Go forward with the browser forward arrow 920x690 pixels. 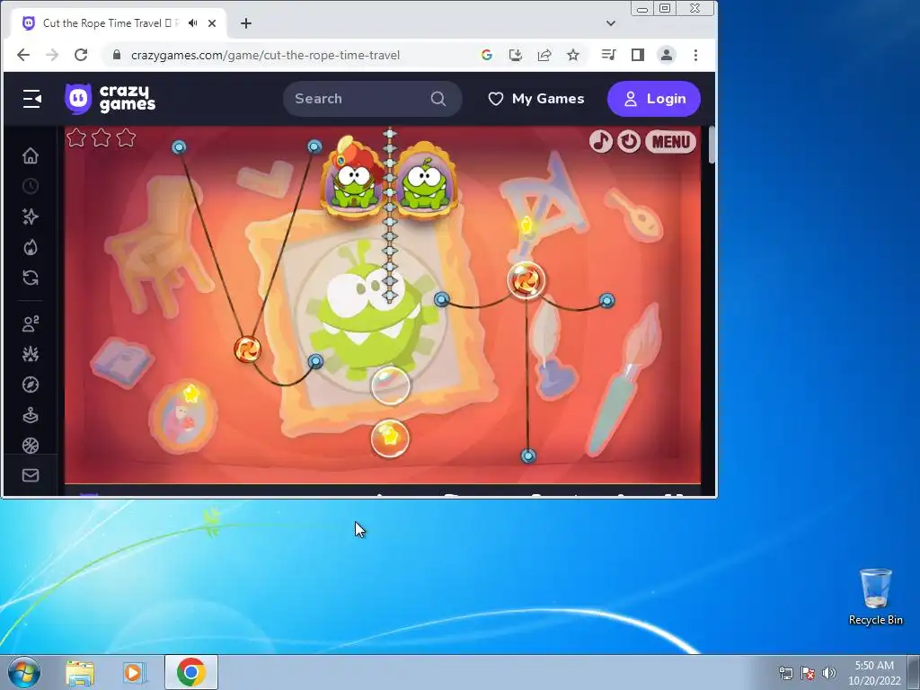[x=52, y=55]
